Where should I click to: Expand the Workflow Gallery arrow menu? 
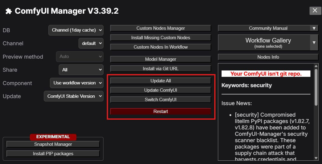point(314,43)
